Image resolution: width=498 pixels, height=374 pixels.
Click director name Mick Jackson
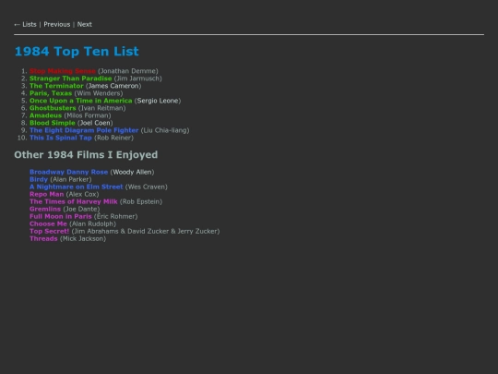click(83, 238)
